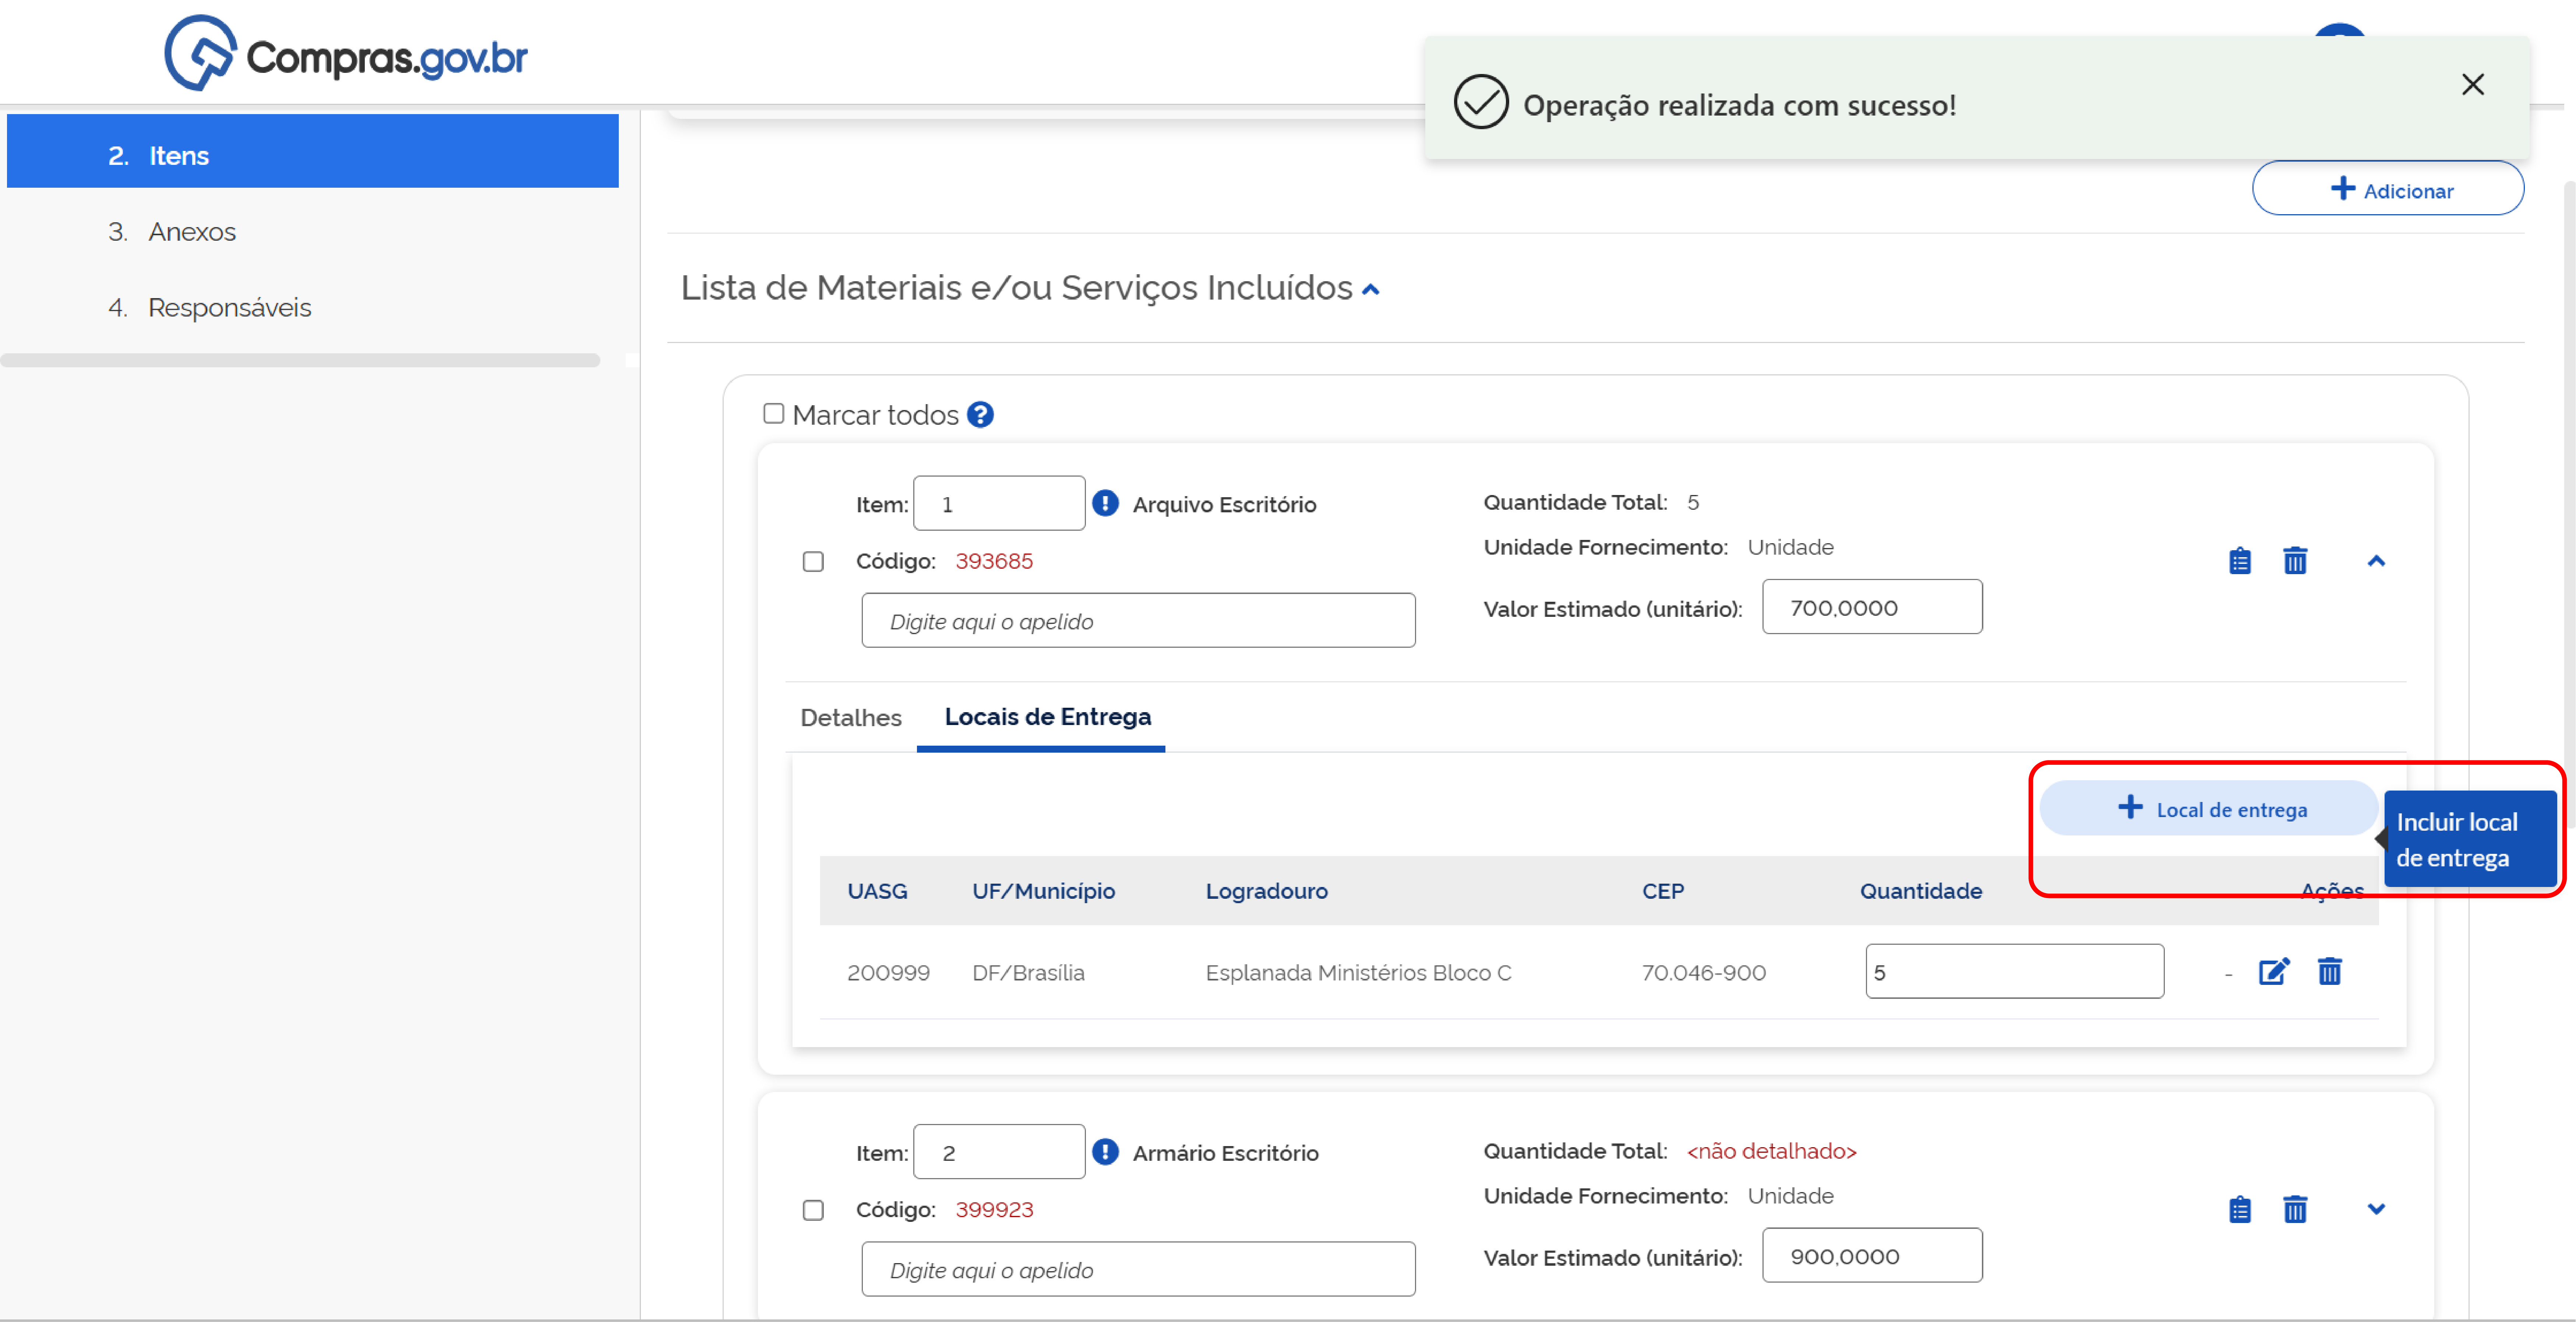
Task: Open clipboard details icon for item 1
Action: click(x=2240, y=561)
